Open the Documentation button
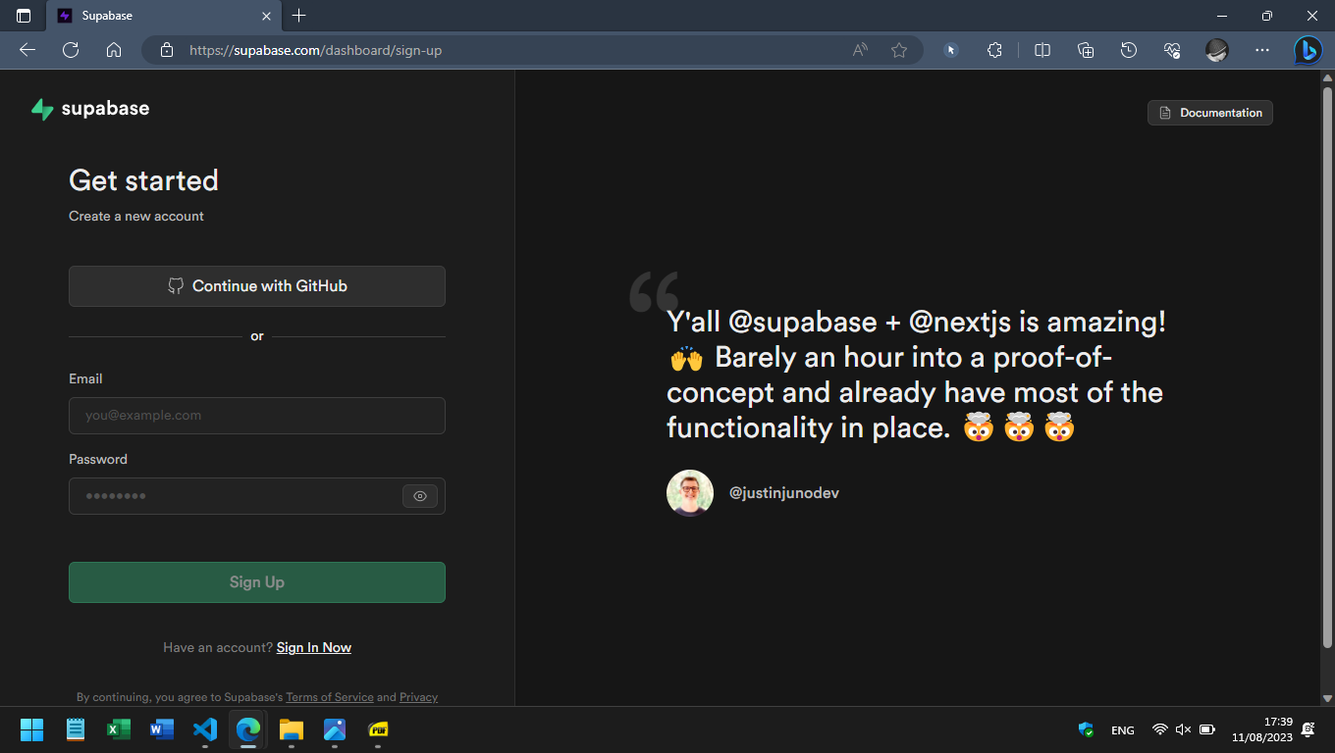Viewport: 1335px width, 753px height. [1210, 113]
